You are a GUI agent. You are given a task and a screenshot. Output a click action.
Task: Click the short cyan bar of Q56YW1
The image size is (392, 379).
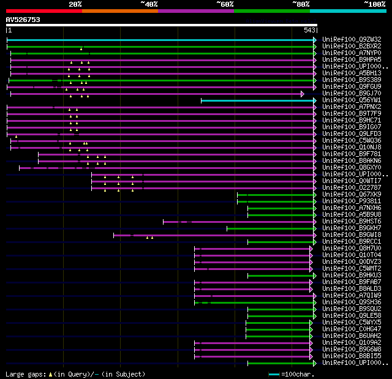(x=257, y=100)
